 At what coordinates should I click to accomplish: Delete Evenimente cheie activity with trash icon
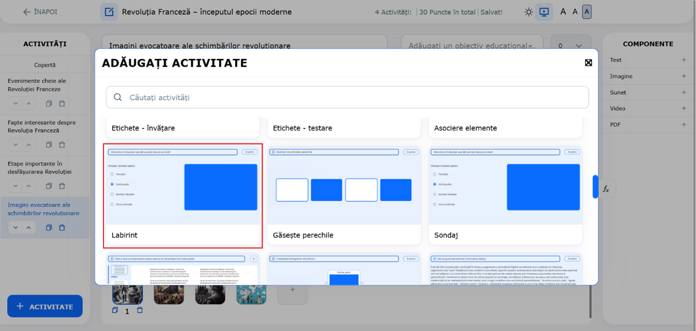point(62,104)
